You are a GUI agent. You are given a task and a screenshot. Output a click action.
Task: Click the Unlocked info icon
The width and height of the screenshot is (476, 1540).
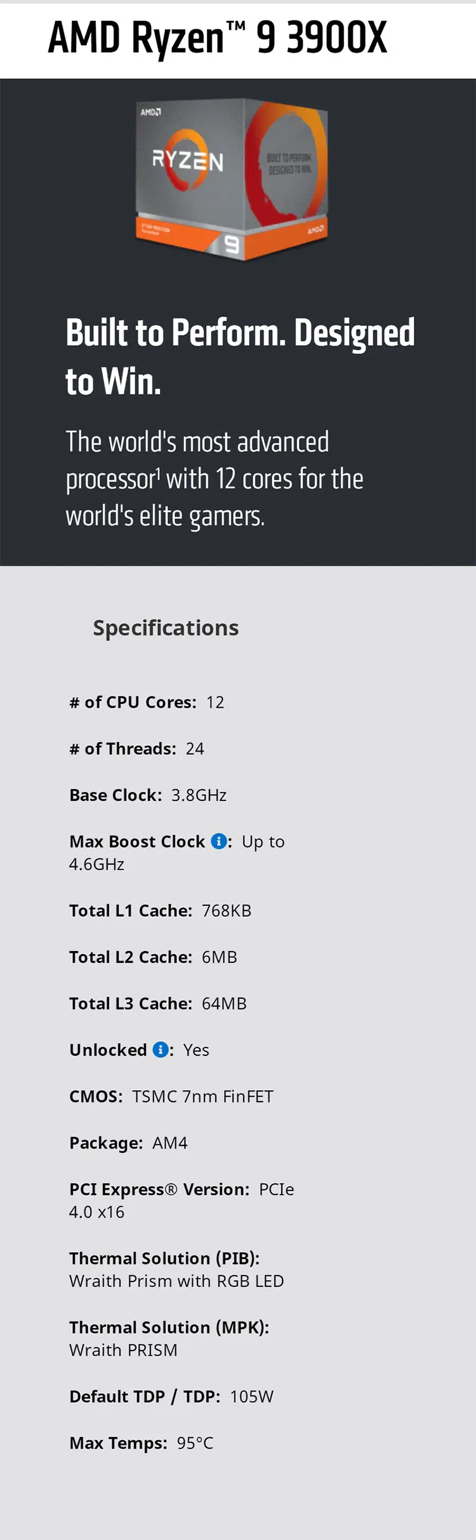point(161,1050)
